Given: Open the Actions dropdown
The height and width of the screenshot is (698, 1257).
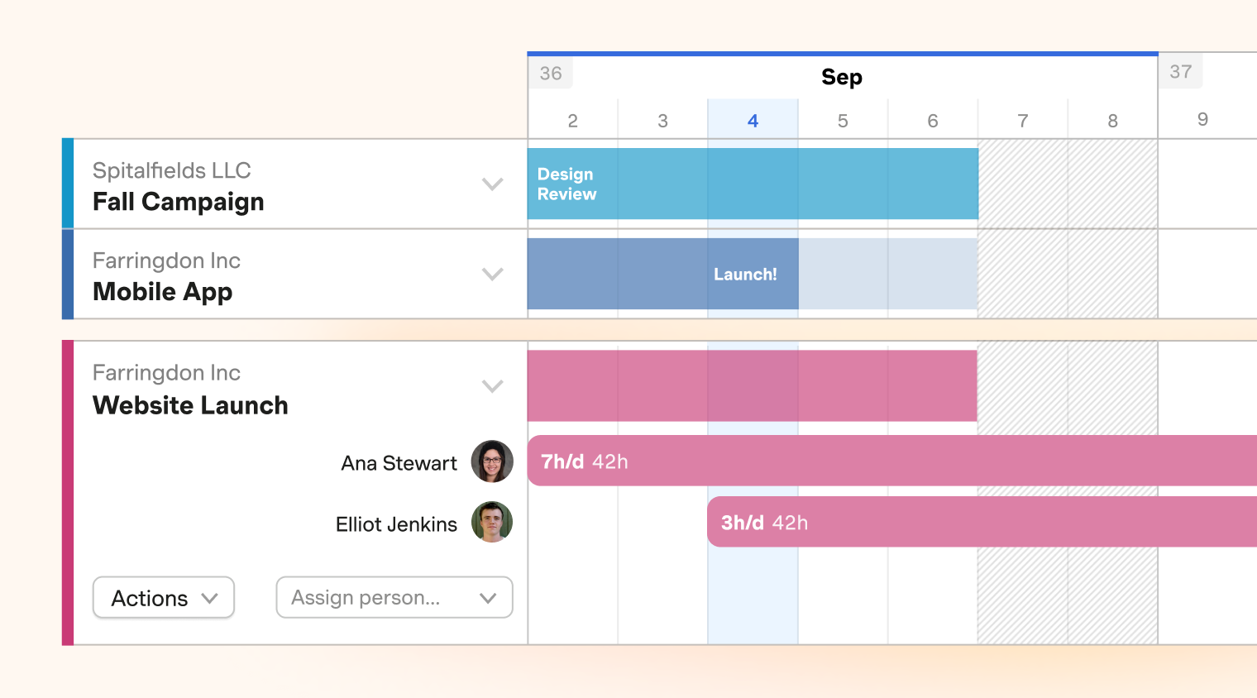Looking at the screenshot, I should (163, 597).
